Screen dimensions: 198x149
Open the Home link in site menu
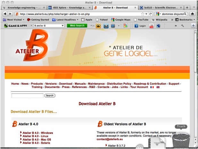pos(15,84)
